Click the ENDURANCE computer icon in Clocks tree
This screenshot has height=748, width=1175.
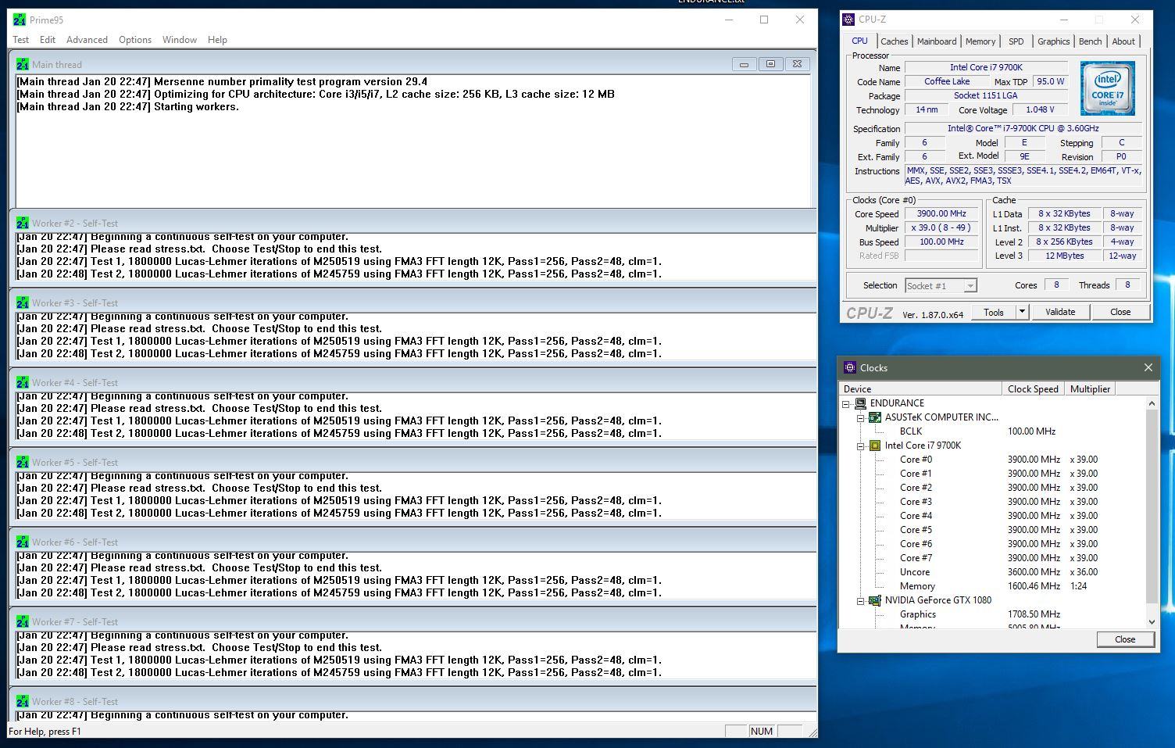click(861, 403)
